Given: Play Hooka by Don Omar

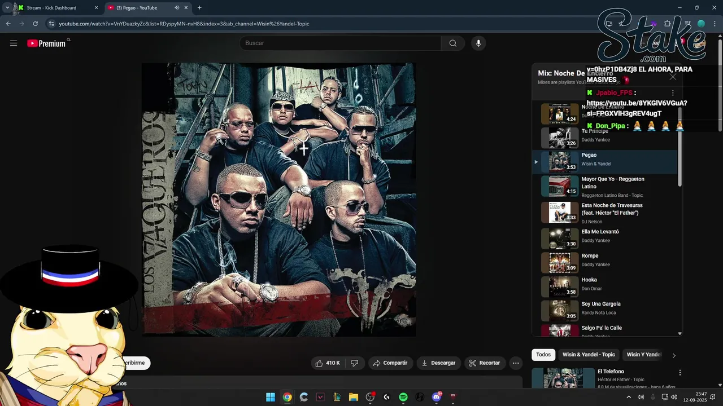Looking at the screenshot, I should click(x=604, y=286).
